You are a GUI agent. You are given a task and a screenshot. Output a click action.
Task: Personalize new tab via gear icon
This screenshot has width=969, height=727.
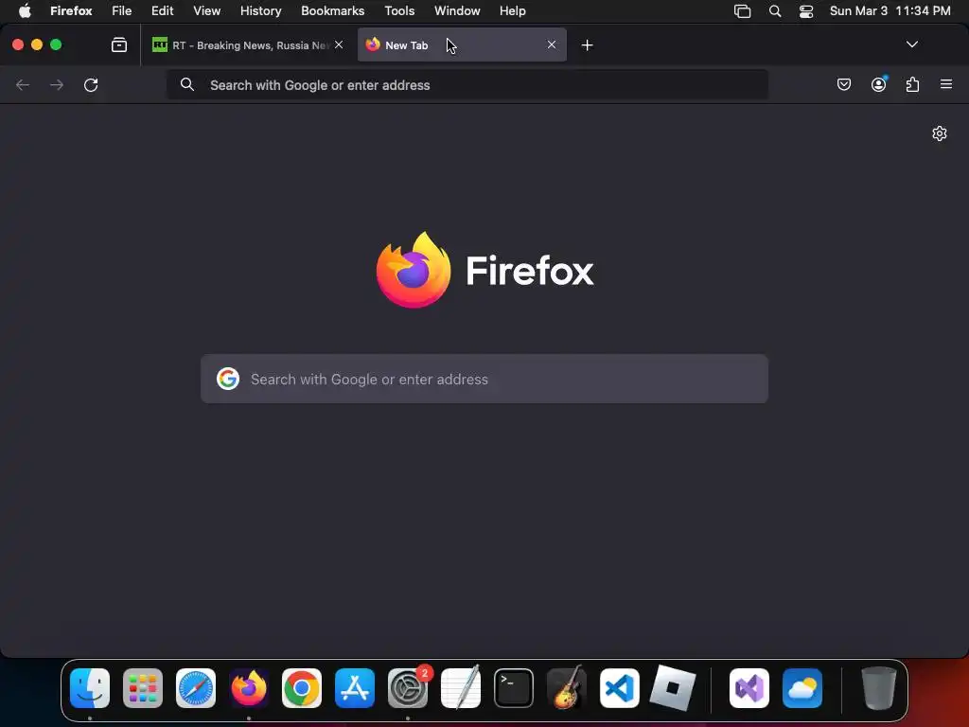[940, 133]
